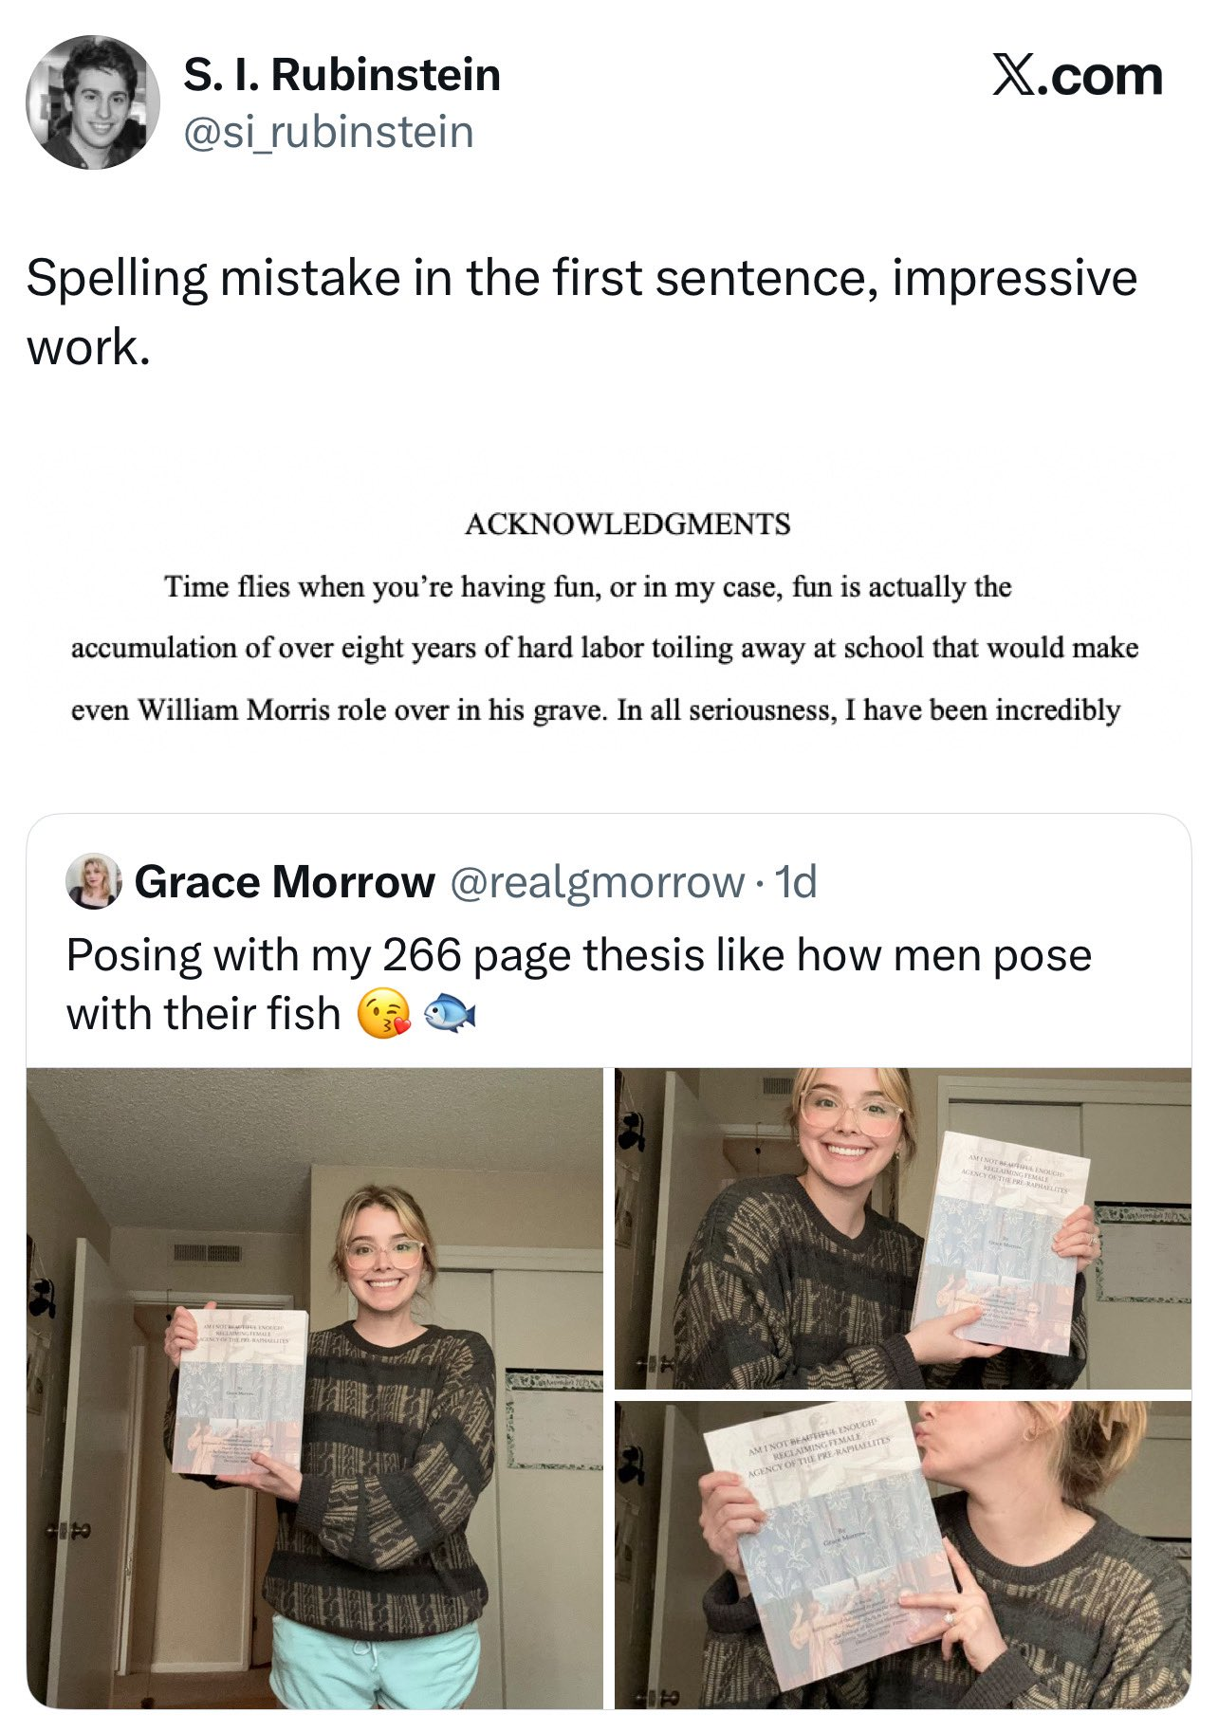Click the thesis cover in the left photo

pos(241,1392)
